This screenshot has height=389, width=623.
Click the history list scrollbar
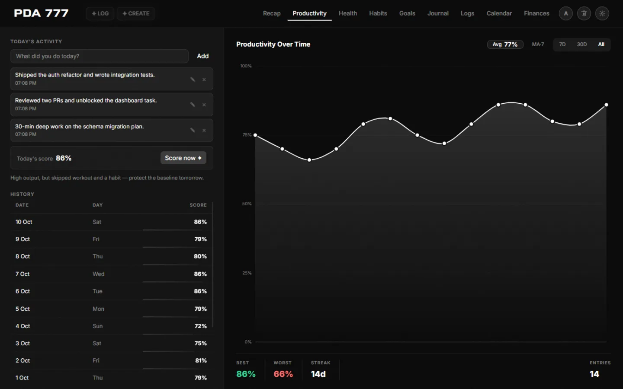[x=212, y=264]
